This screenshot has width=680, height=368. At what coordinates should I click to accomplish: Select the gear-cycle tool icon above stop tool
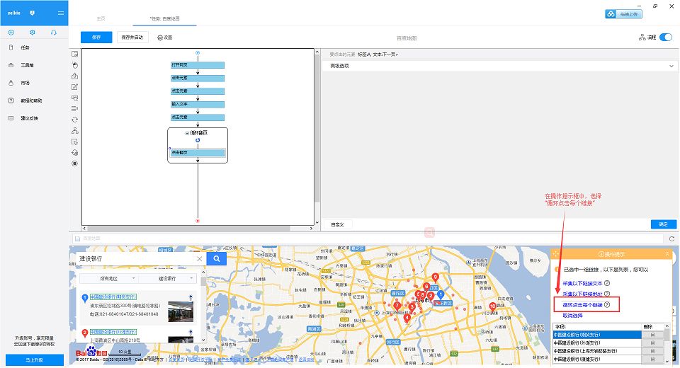tap(74, 153)
